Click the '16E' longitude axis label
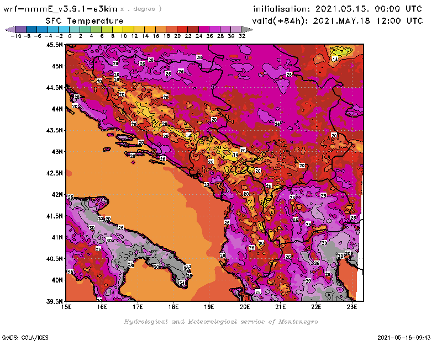 tap(102, 307)
